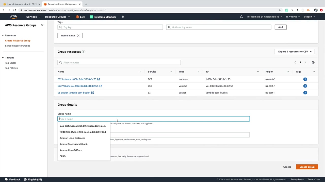Image resolution: width=325 pixels, height=182 pixels.
Task: Collapse the Tagging section in sidebar
Action: (3, 58)
